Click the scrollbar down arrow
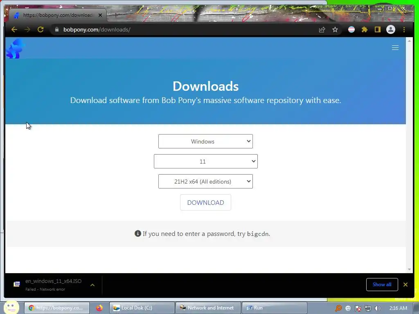Screen dimensions: 419x314 coord(409,270)
